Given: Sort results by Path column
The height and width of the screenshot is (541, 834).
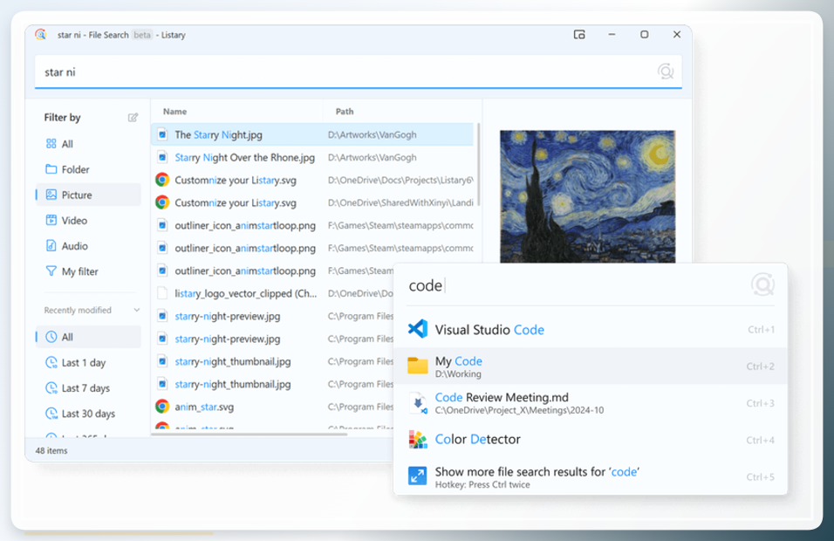Looking at the screenshot, I should 345,111.
